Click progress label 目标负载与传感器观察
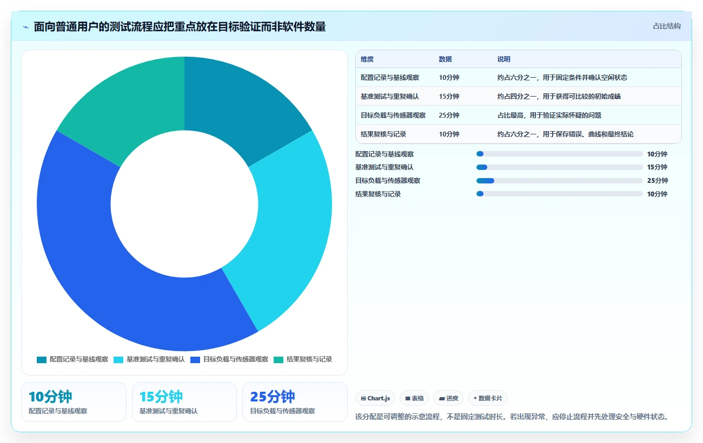Image resolution: width=703 pixels, height=443 pixels. coord(388,181)
